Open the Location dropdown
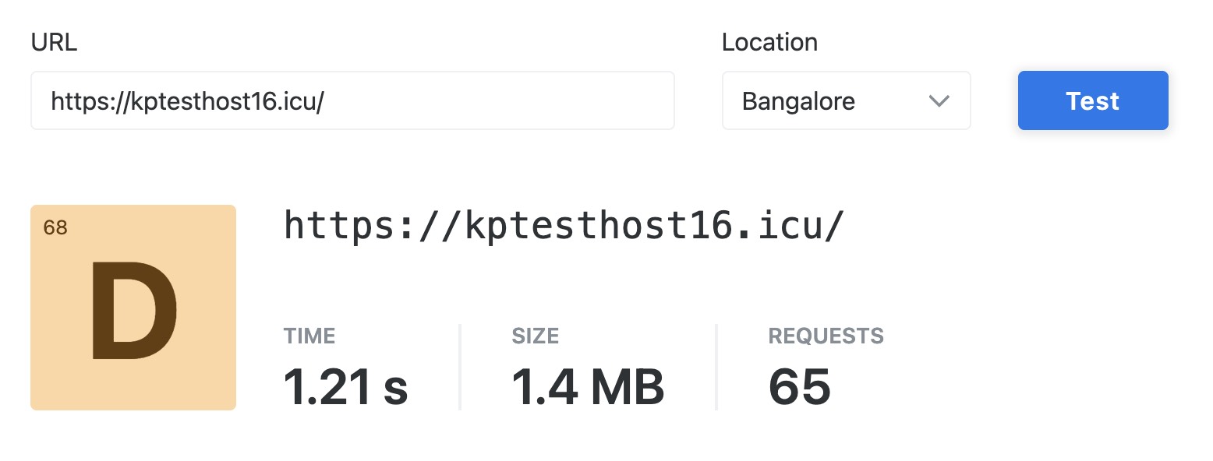 [x=845, y=101]
